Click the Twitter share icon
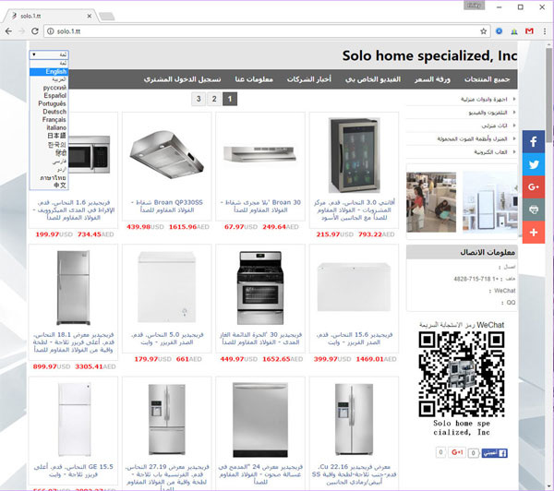Screen dimensions: 554x491 tap(533, 164)
